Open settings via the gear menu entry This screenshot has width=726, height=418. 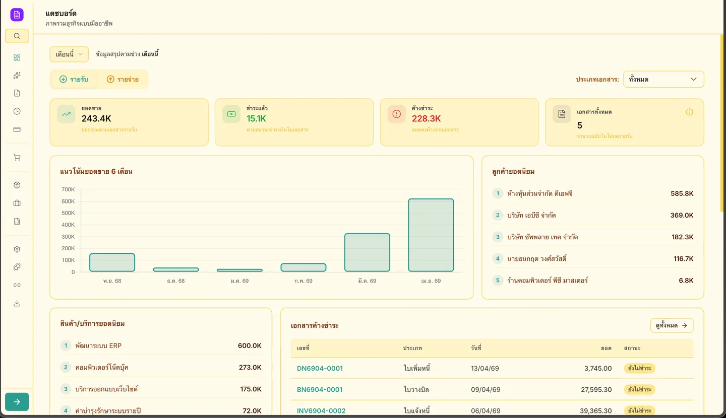point(17,249)
